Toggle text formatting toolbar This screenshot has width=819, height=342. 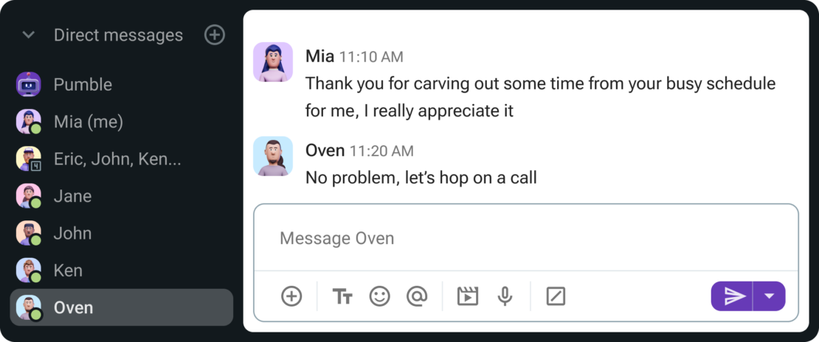pyautogui.click(x=342, y=296)
